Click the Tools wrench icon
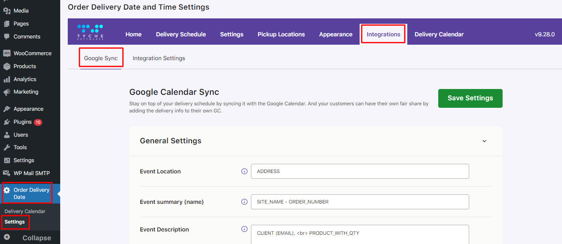This screenshot has height=244, width=562. pos(7,147)
